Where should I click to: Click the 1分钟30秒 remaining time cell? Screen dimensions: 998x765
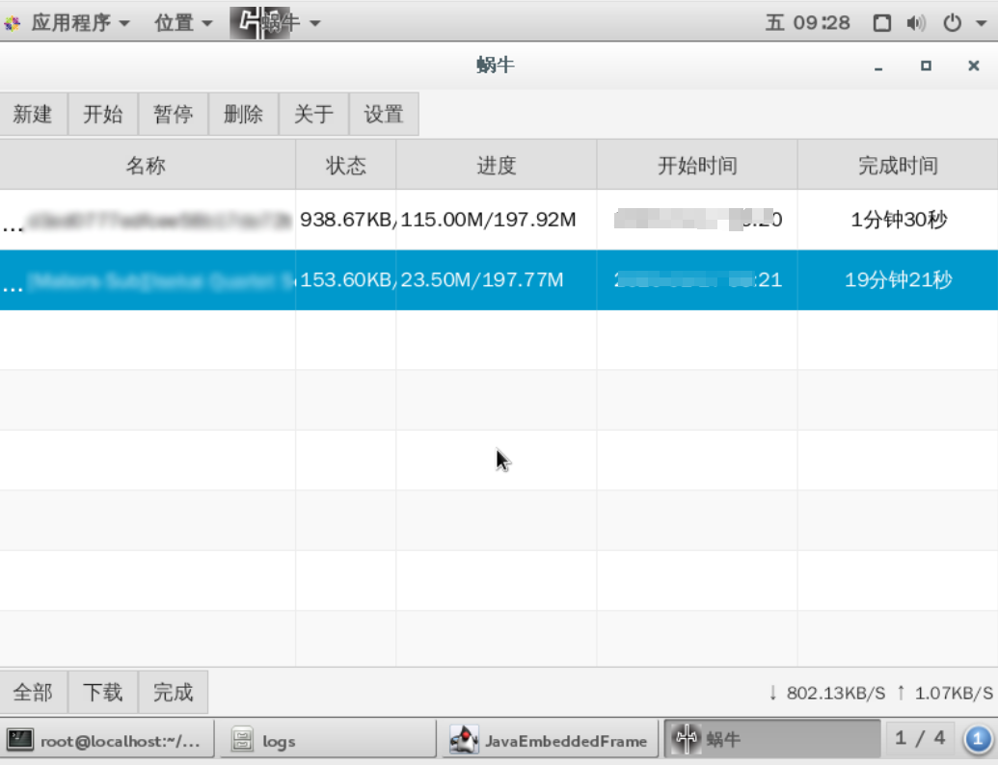(899, 220)
